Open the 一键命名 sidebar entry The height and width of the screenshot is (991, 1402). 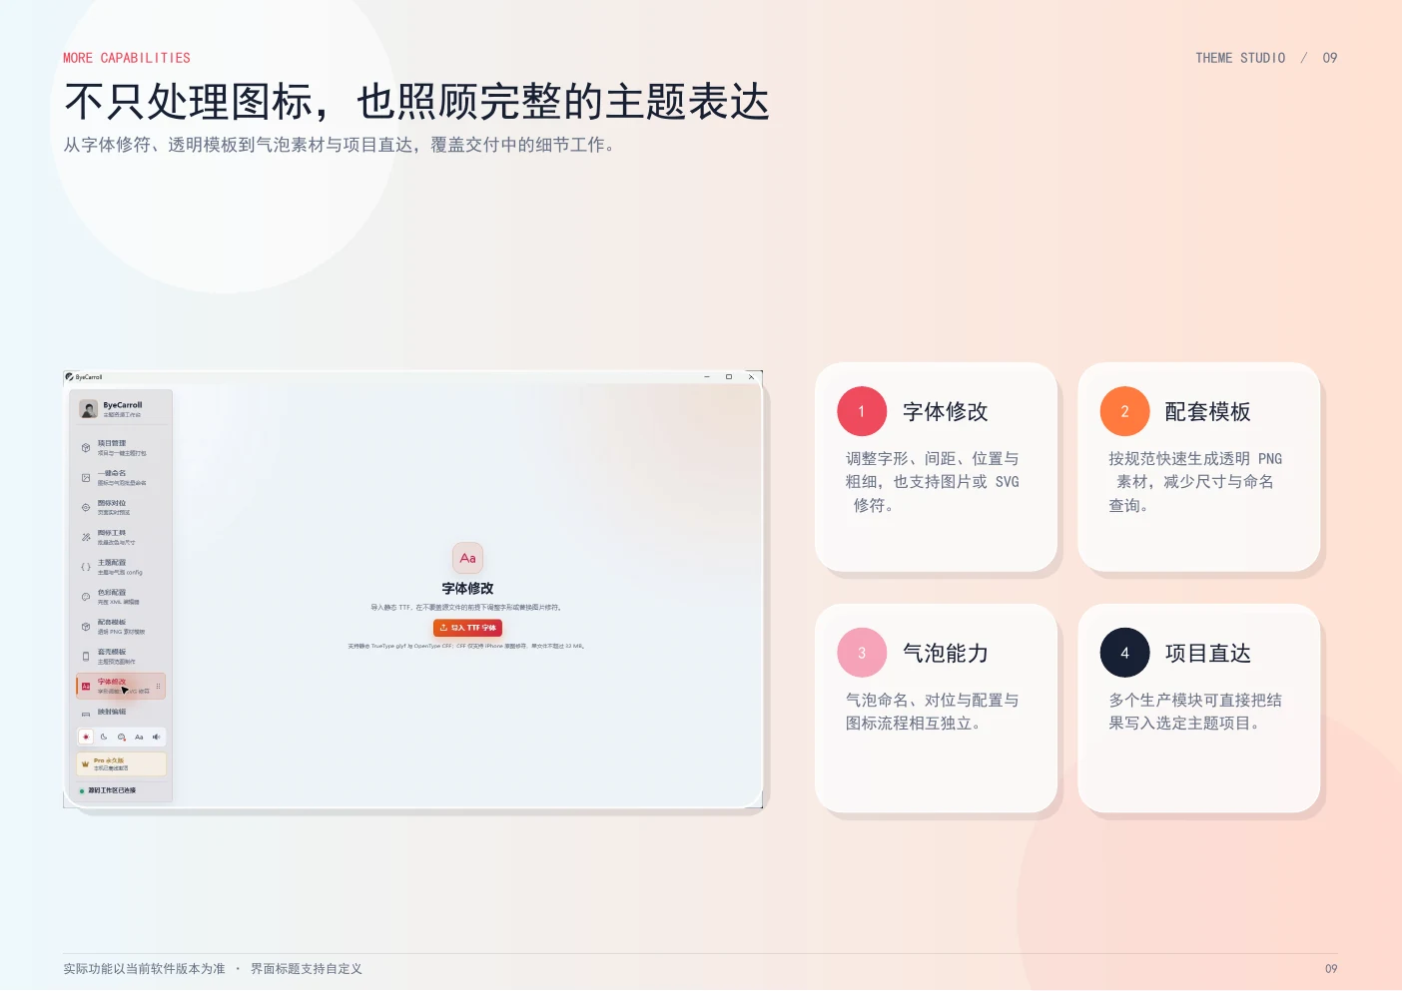point(120,478)
